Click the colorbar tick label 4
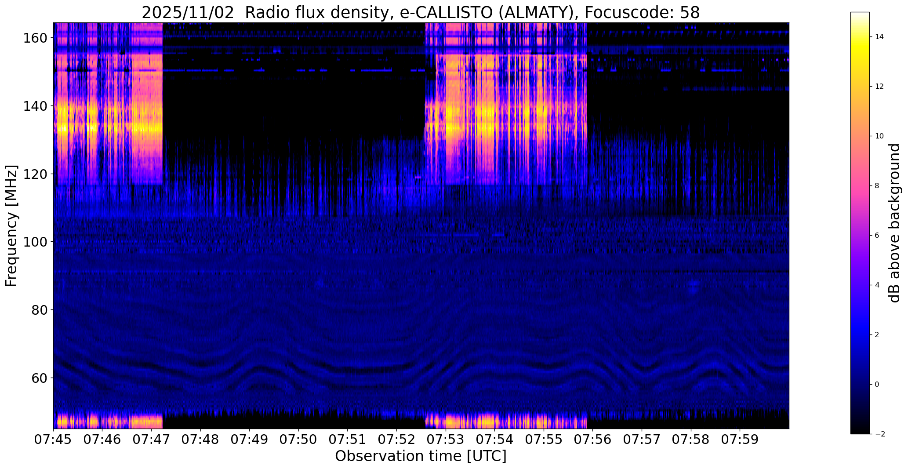 [877, 285]
